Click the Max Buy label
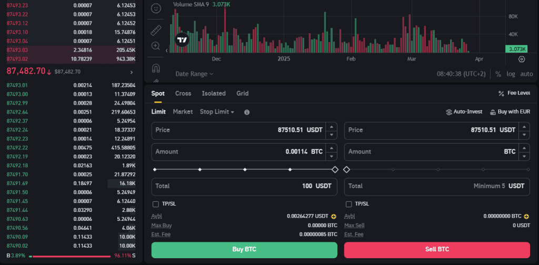 click(x=162, y=226)
